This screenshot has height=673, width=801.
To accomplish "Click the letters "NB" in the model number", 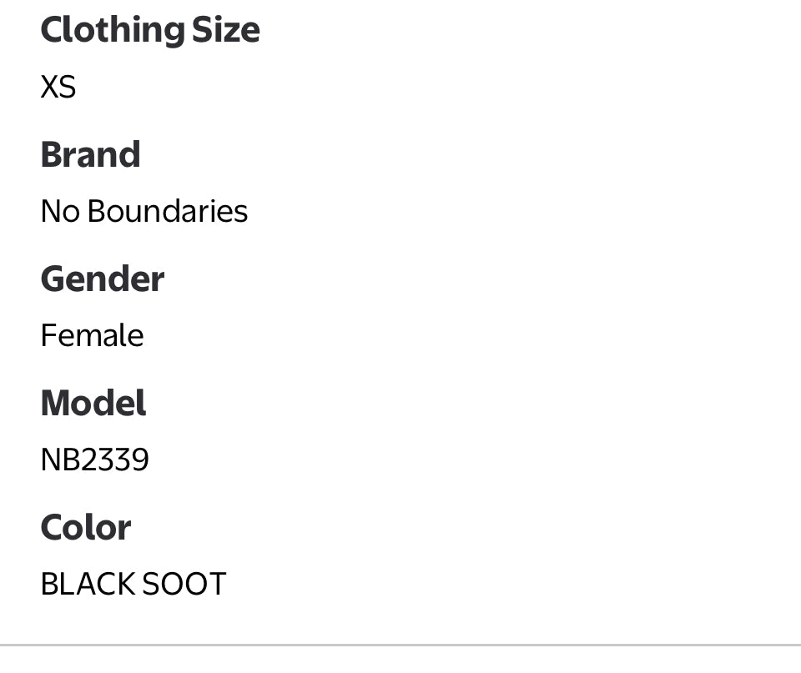I will pos(57,460).
